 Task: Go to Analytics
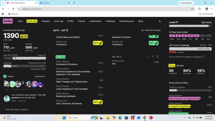click(46, 21)
